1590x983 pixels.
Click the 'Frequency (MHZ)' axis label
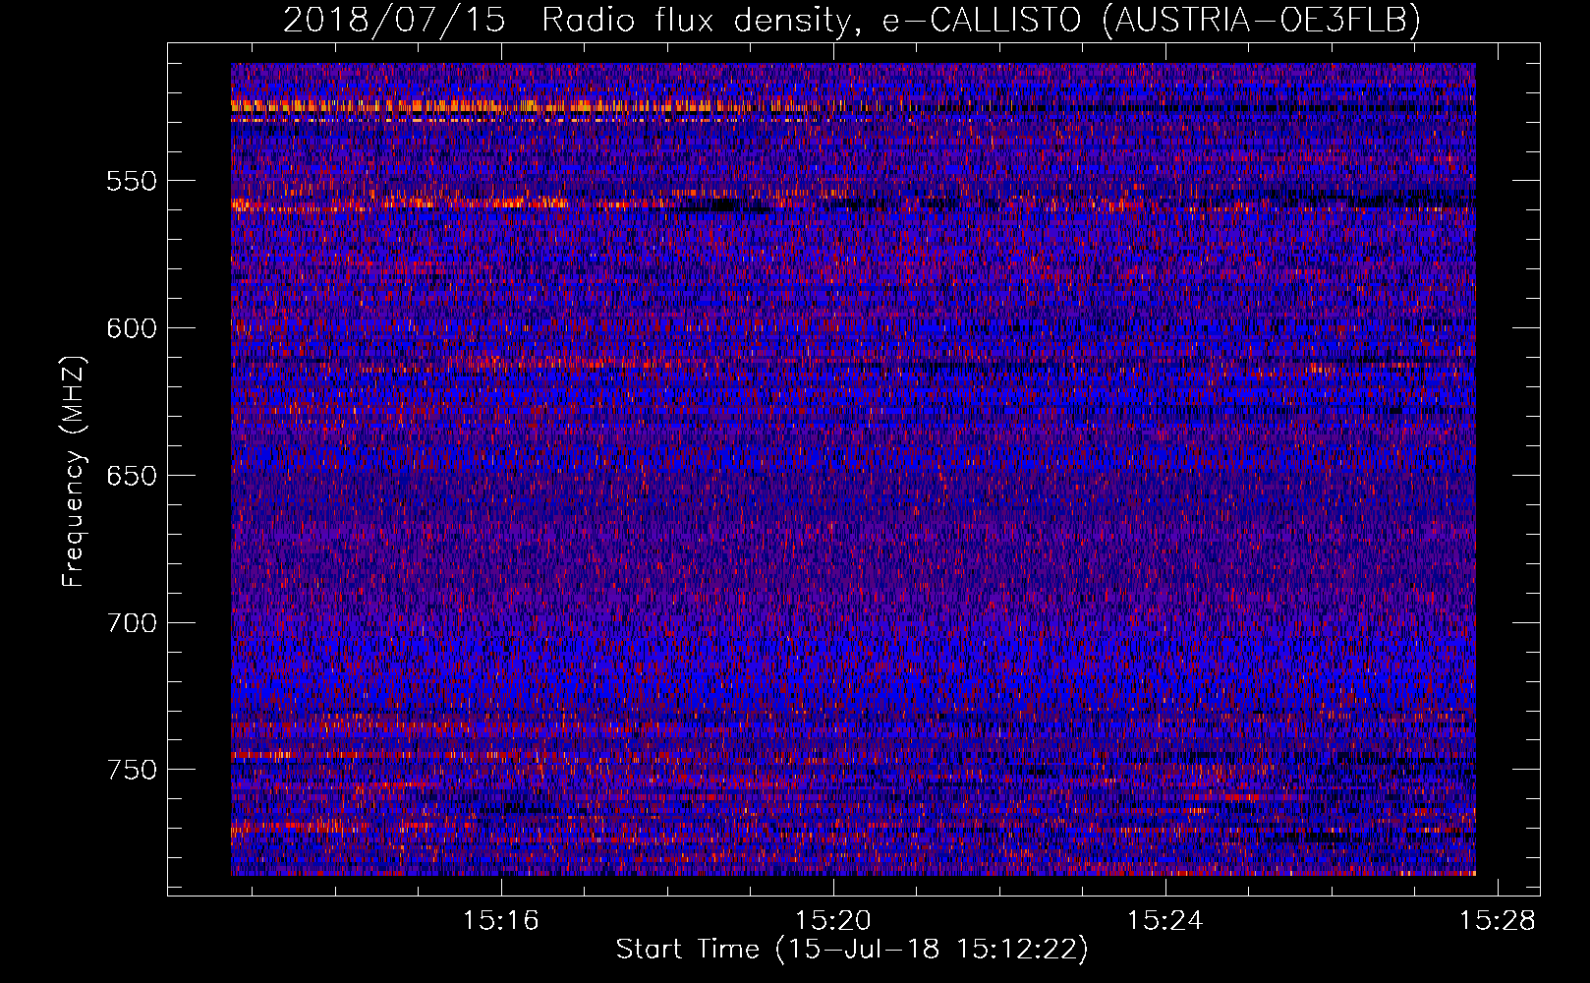[x=74, y=471]
